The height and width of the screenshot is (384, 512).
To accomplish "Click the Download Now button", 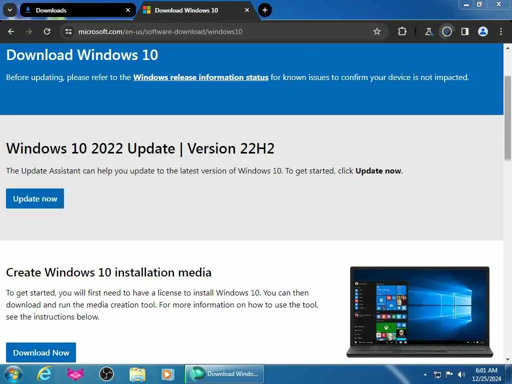I will pyautogui.click(x=41, y=352).
